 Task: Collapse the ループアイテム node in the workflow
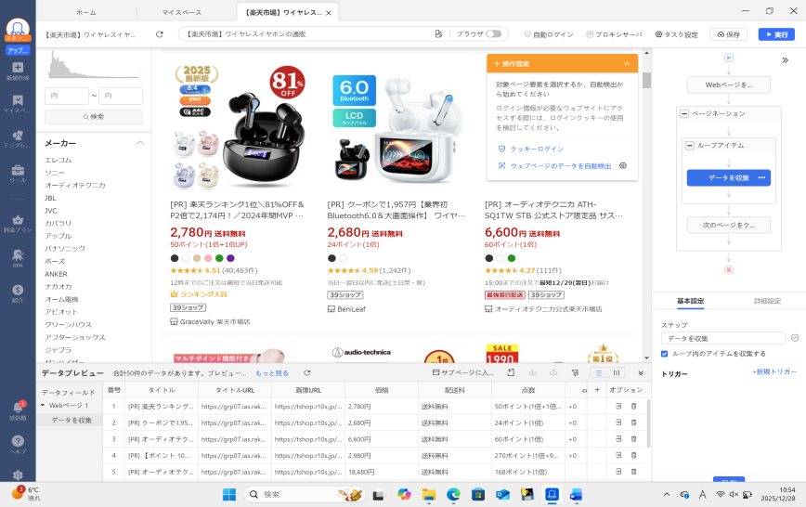pyautogui.click(x=689, y=146)
